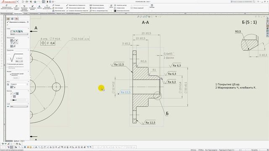Collapse the Параметры section

(x=28, y=50)
